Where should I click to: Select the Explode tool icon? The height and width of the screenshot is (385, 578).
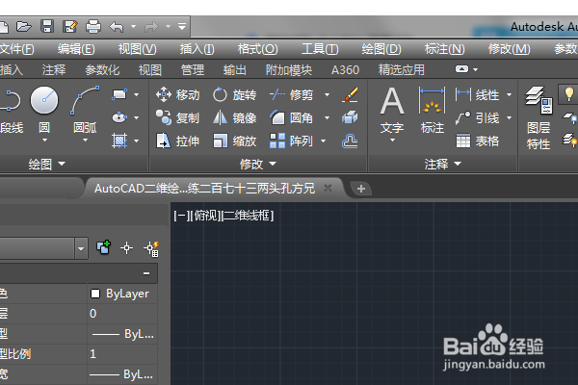350,117
